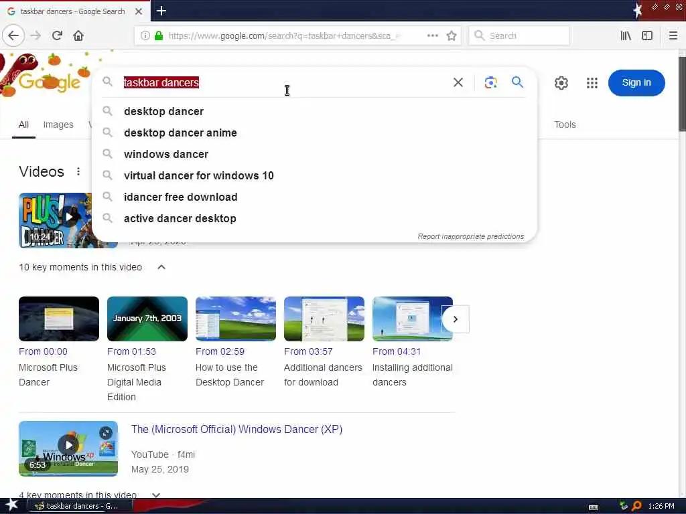
Task: Expand 4 key moments in this video
Action: pos(156,495)
